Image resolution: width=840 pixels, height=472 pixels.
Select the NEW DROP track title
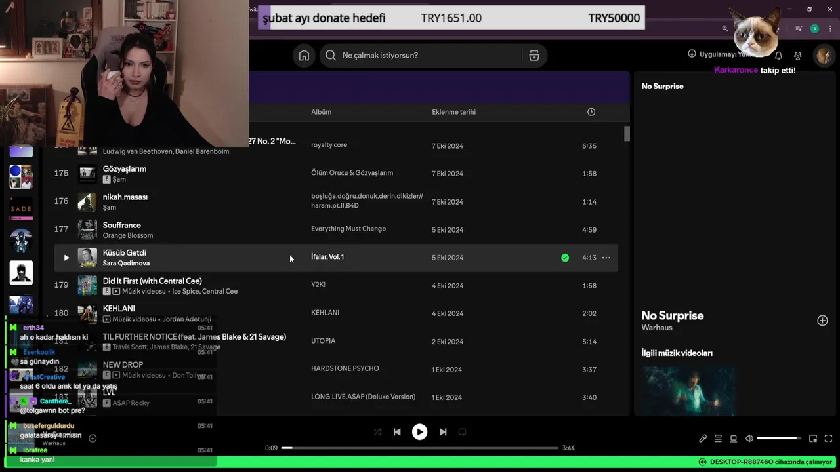click(123, 364)
